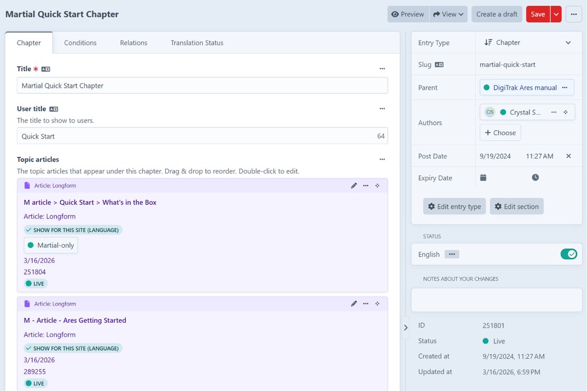
Task: Open actions for Ares Getting Started card
Action: pos(366,304)
